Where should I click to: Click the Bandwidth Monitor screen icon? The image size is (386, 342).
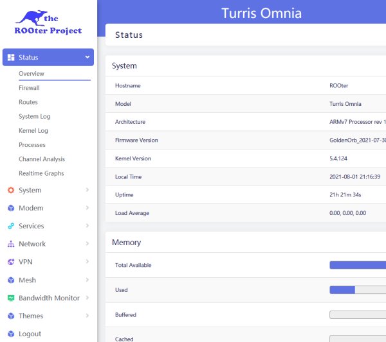click(x=11, y=298)
